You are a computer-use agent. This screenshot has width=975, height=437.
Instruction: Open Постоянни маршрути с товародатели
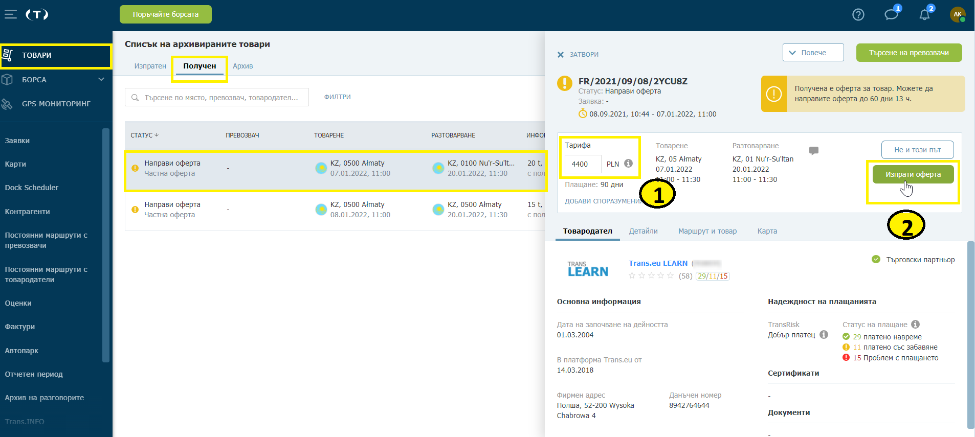(46, 274)
